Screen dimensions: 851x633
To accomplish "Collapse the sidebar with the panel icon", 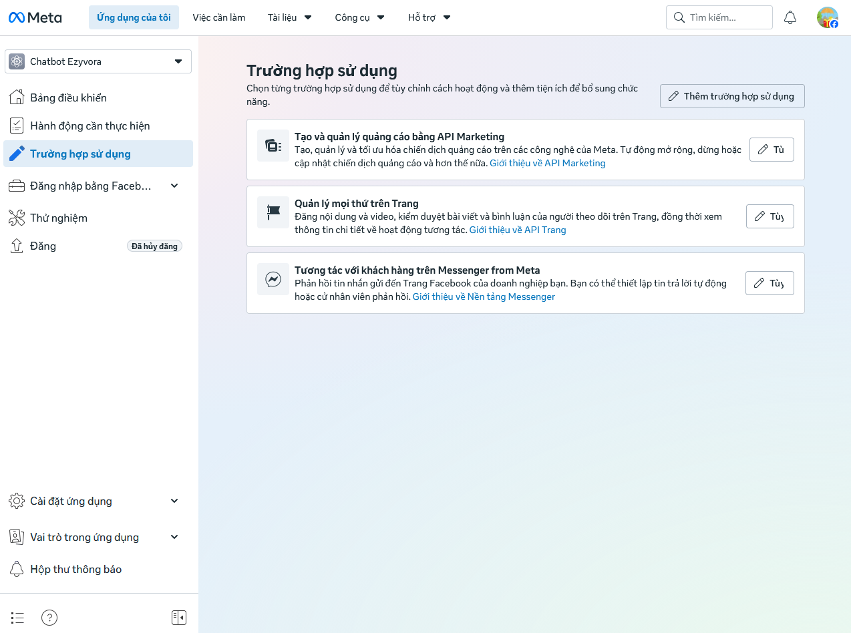I will [x=179, y=618].
